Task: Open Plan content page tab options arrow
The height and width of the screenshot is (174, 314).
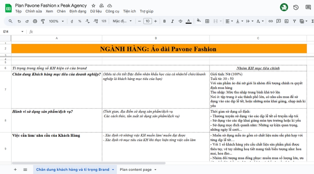Action: tap(155, 170)
